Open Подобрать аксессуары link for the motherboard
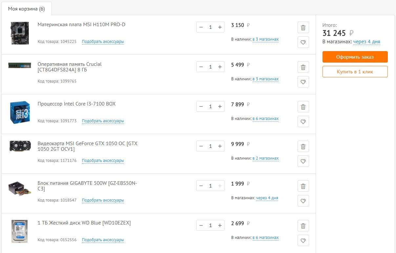This screenshot has height=253, width=396. tap(103, 42)
